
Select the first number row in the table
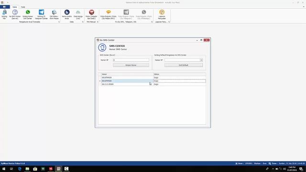click(127, 77)
